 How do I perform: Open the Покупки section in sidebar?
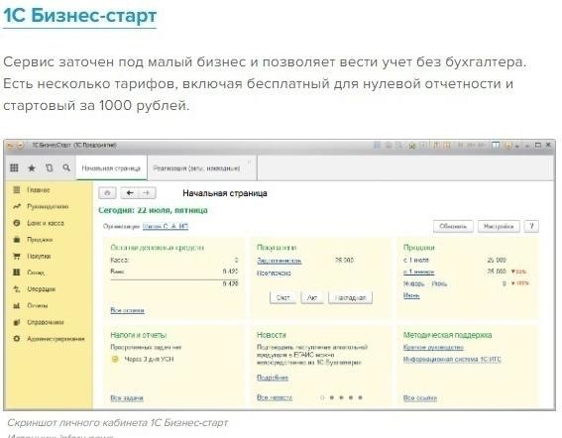click(32, 256)
